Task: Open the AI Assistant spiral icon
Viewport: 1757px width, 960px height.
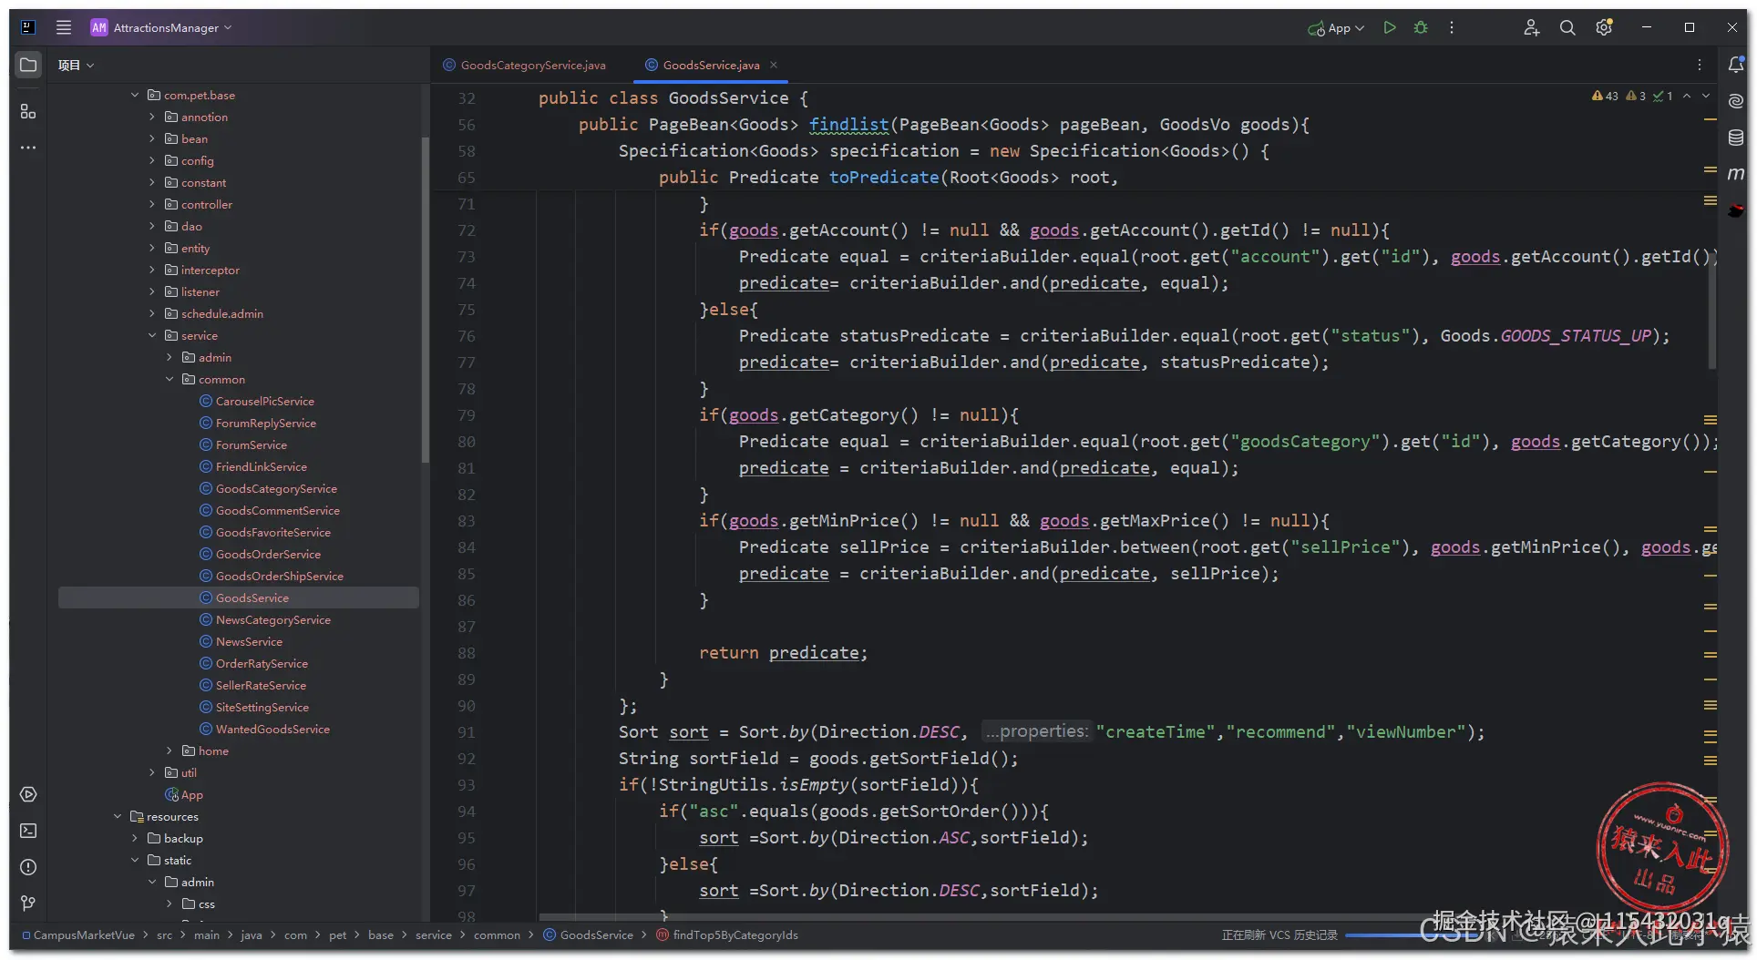Action: point(1736,101)
